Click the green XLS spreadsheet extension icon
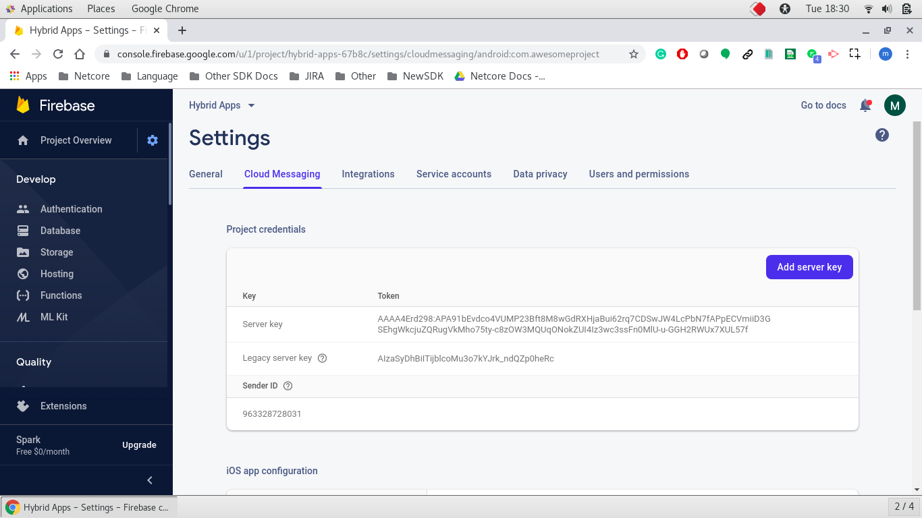 tap(790, 54)
